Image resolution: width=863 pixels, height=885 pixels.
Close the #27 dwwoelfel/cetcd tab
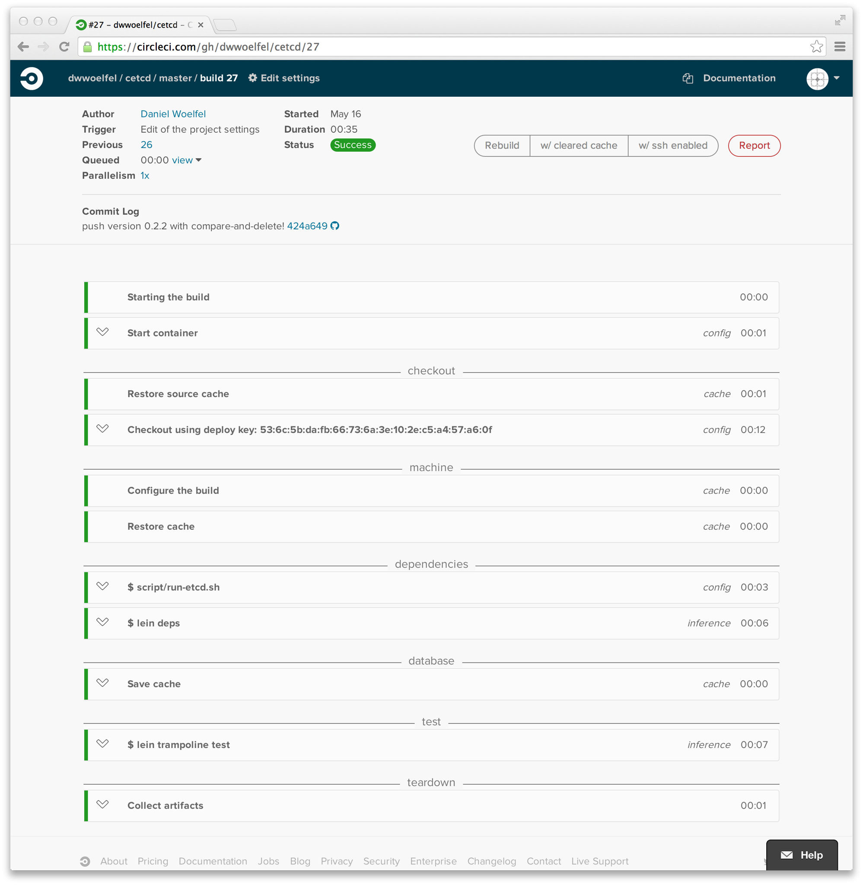click(201, 25)
